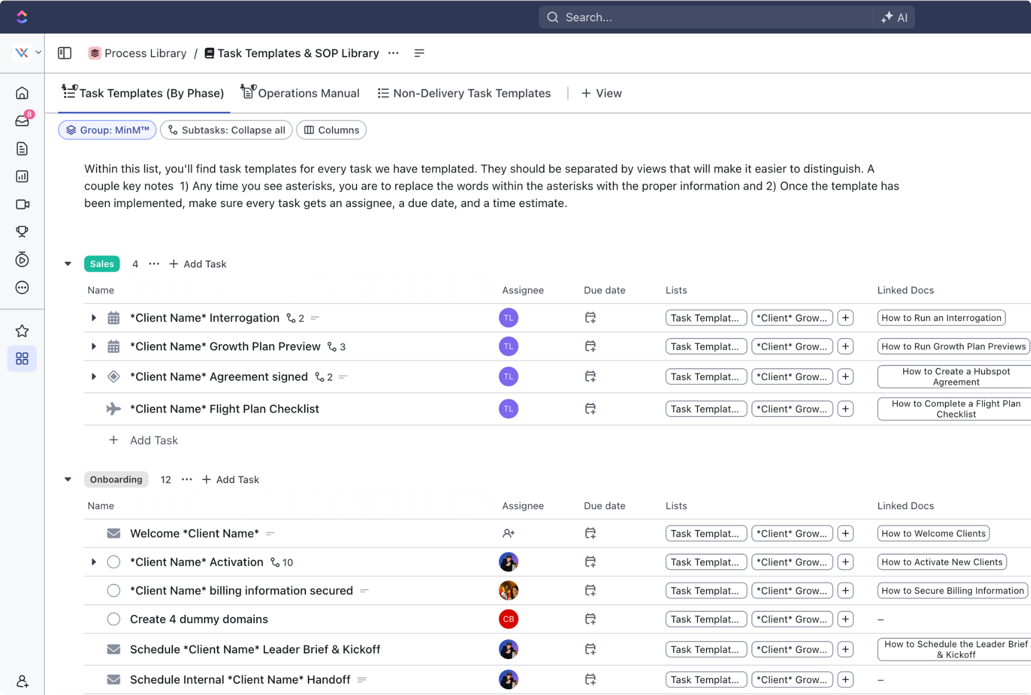Open the Dashboards chart icon in sidebar
The height and width of the screenshot is (695, 1031).
22,176
